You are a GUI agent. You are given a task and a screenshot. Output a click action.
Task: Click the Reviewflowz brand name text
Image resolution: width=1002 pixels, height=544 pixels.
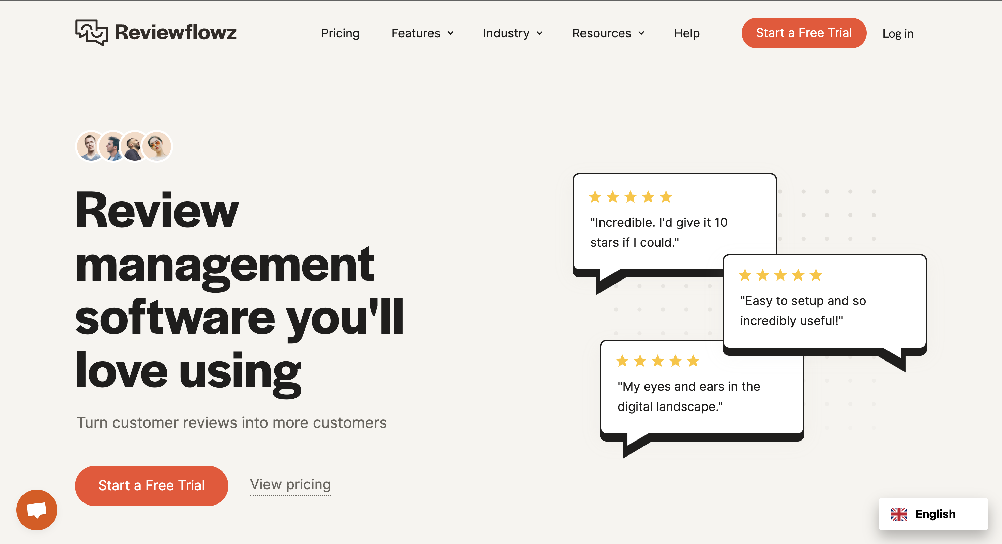176,32
